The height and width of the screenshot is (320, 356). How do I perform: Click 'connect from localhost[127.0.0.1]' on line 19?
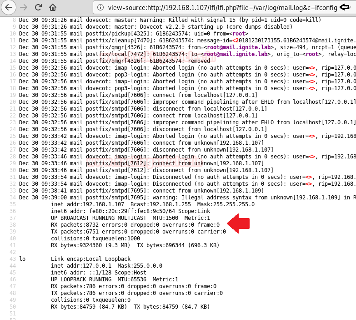[205, 95]
